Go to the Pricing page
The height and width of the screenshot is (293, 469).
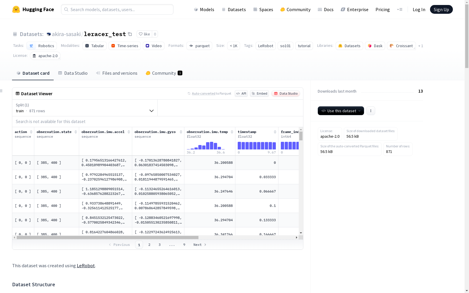[x=383, y=9]
